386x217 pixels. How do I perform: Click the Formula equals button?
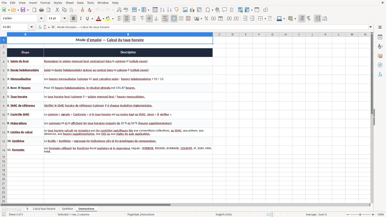(x=53, y=27)
